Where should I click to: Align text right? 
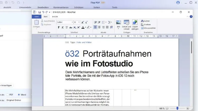[x=103, y=27]
